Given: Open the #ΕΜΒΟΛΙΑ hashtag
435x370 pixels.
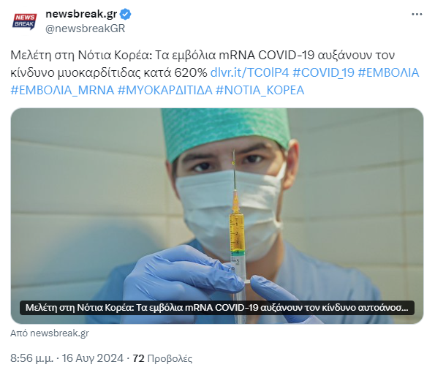Looking at the screenshot, I should [x=388, y=72].
